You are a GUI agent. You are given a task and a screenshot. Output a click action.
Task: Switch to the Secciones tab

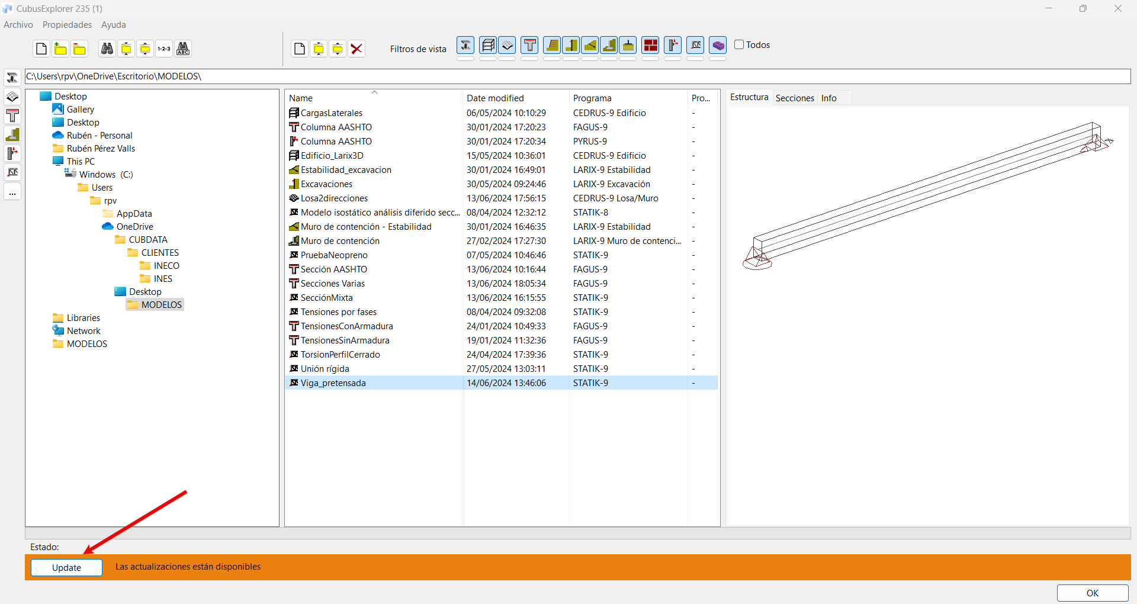(795, 98)
